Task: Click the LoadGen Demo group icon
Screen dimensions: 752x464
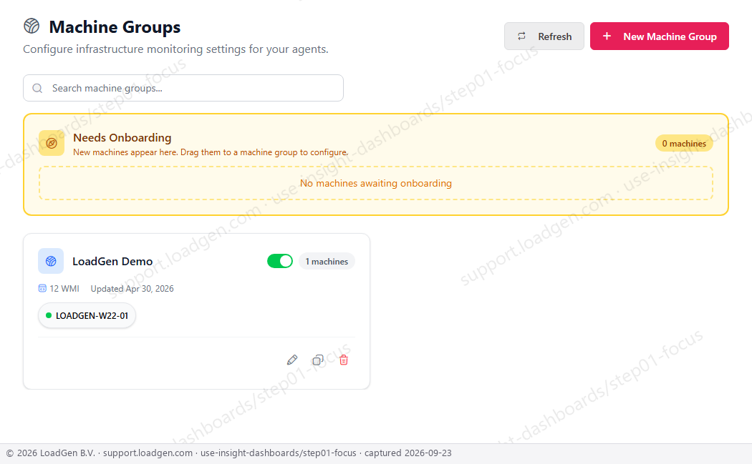Action: tap(51, 261)
